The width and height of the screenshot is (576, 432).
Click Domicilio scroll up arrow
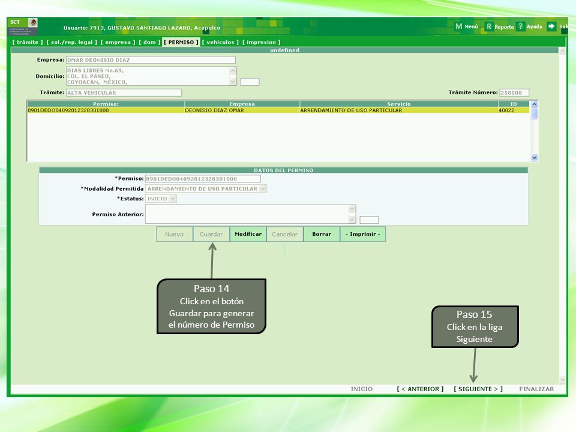pyautogui.click(x=233, y=70)
